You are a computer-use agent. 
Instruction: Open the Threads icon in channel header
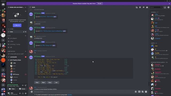tap(137, 7)
